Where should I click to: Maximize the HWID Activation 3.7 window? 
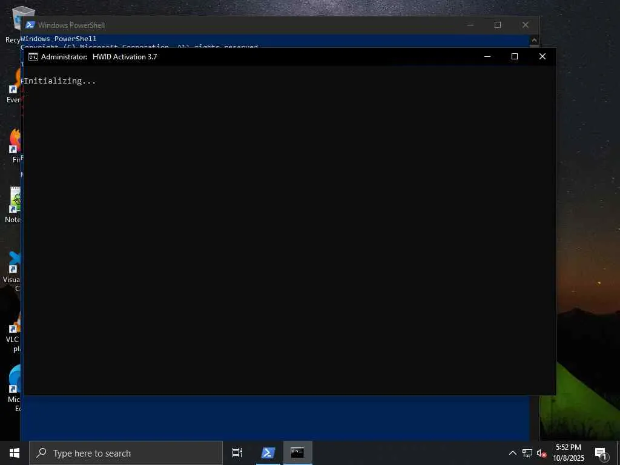515,56
